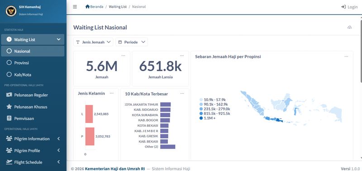
Task: Click the 5.6M Jemaah value
Action: click(x=102, y=66)
